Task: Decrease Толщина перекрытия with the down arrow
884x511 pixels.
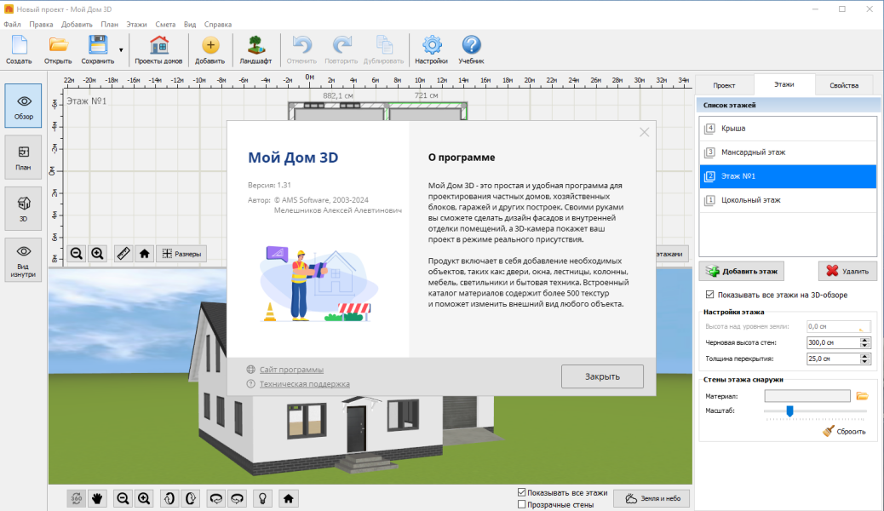Action: click(x=864, y=362)
